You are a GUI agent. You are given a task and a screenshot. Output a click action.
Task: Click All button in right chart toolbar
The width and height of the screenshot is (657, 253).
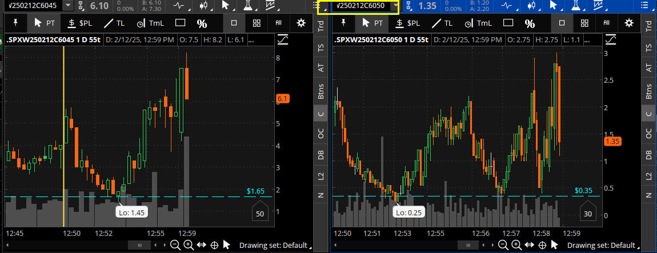(606, 23)
